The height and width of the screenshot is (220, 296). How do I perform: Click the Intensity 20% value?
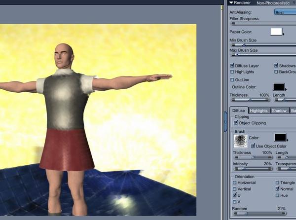click(x=268, y=164)
